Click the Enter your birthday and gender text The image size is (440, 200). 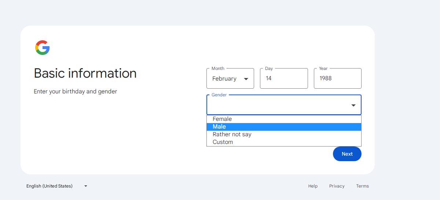(76, 92)
